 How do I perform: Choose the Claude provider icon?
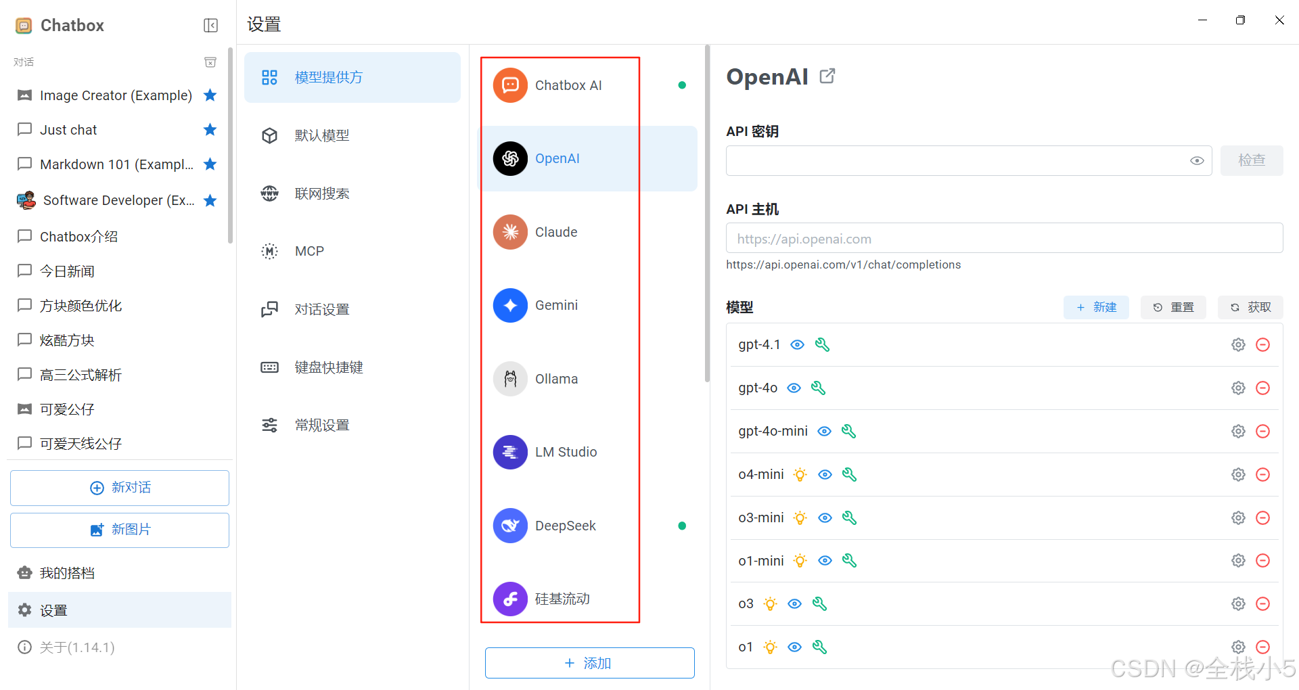click(x=510, y=232)
